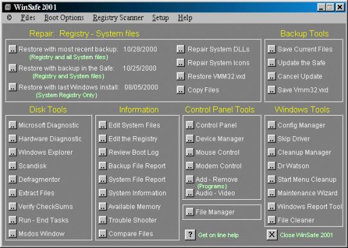This screenshot has height=248, width=348.
Task: Click the Verify CheckSums button
Action: click(x=13, y=206)
